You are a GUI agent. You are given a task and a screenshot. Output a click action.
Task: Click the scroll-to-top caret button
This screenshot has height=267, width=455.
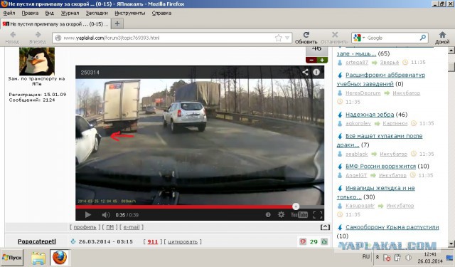coord(325,227)
